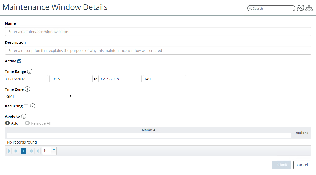Open the map view icon
316x175 pixels.
tap(300, 8)
